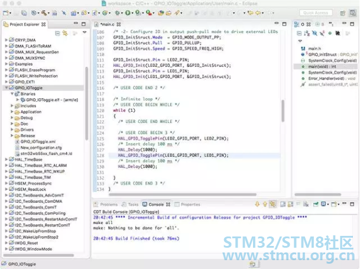The image size is (360, 269).
Task: Open the Build hammer dropdown arrow
Action: point(48,13)
